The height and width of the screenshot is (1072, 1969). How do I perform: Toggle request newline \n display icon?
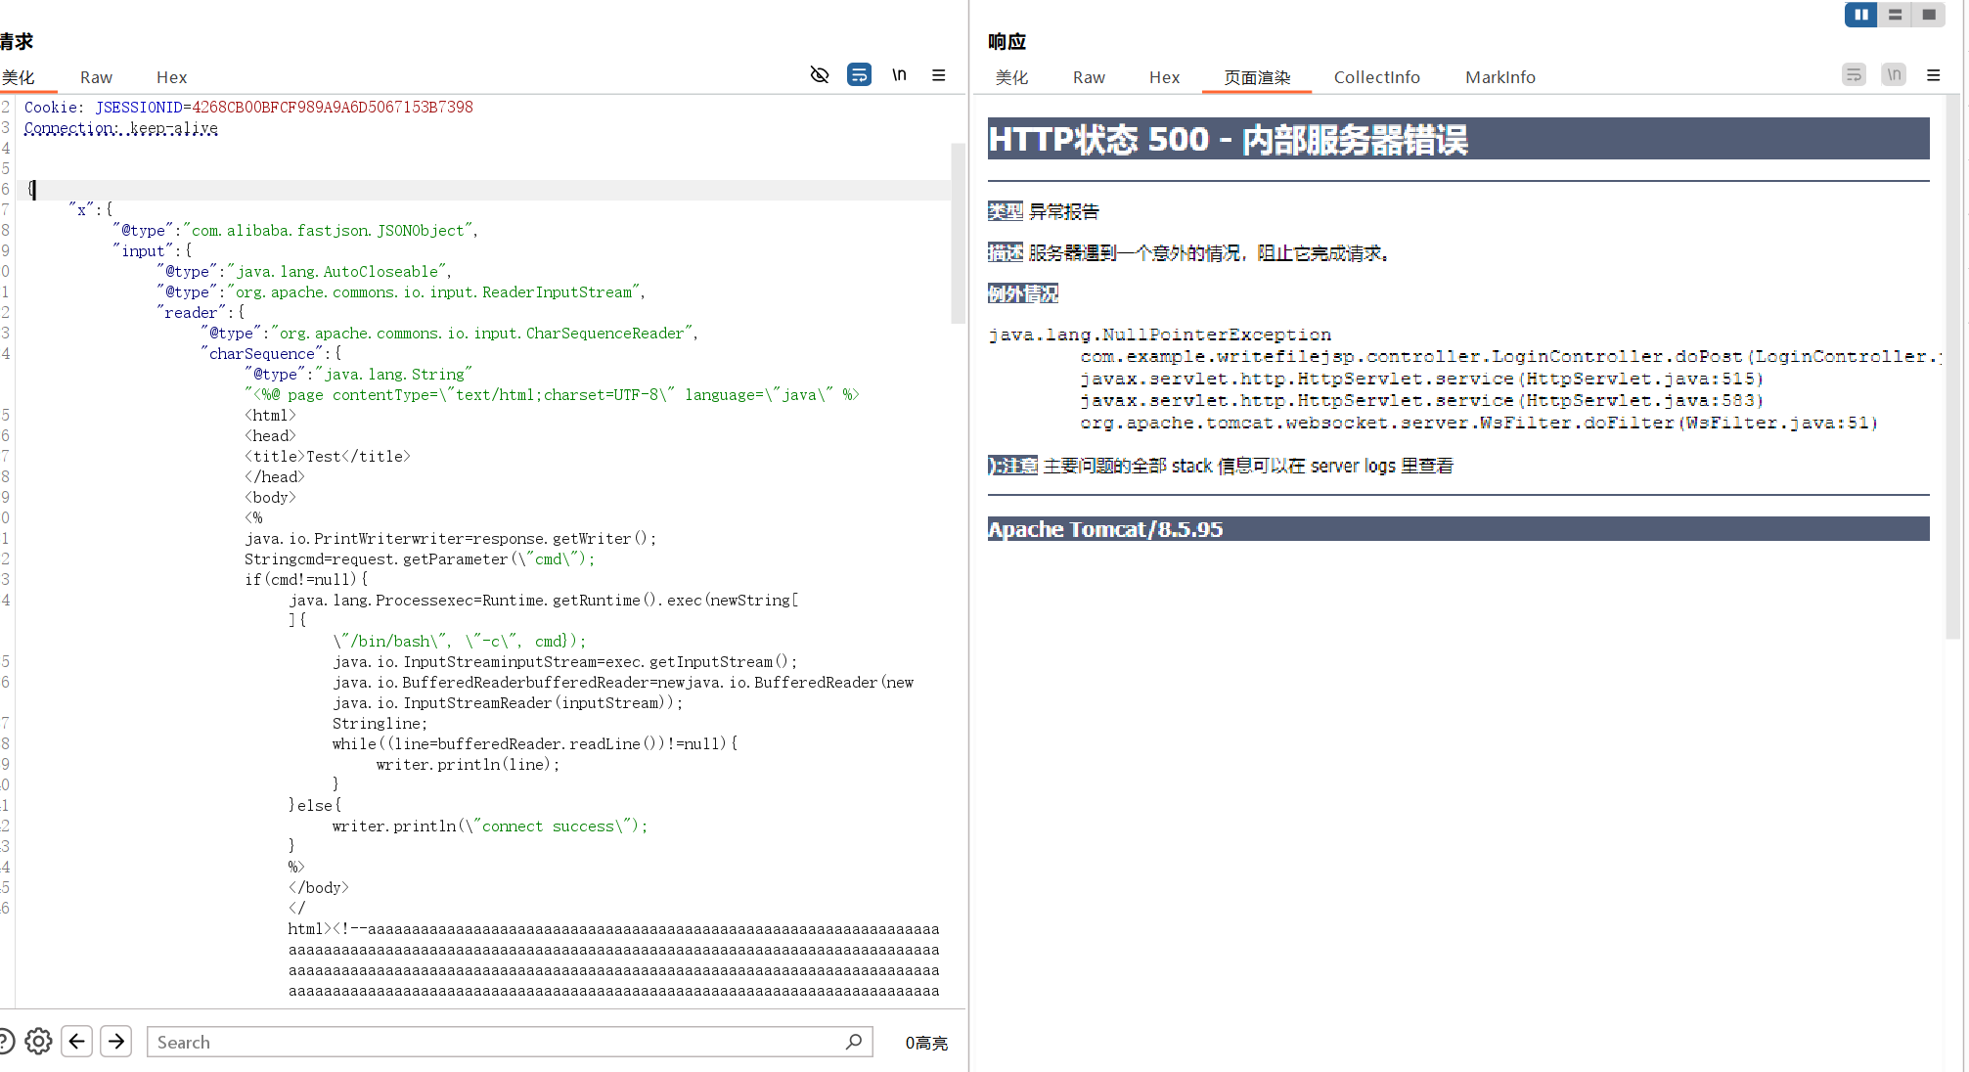[x=899, y=75]
